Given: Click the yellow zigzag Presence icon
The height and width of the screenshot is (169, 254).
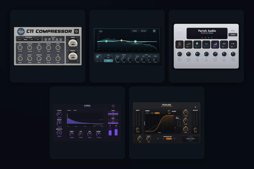Looking at the screenshot, I should tap(188, 44).
